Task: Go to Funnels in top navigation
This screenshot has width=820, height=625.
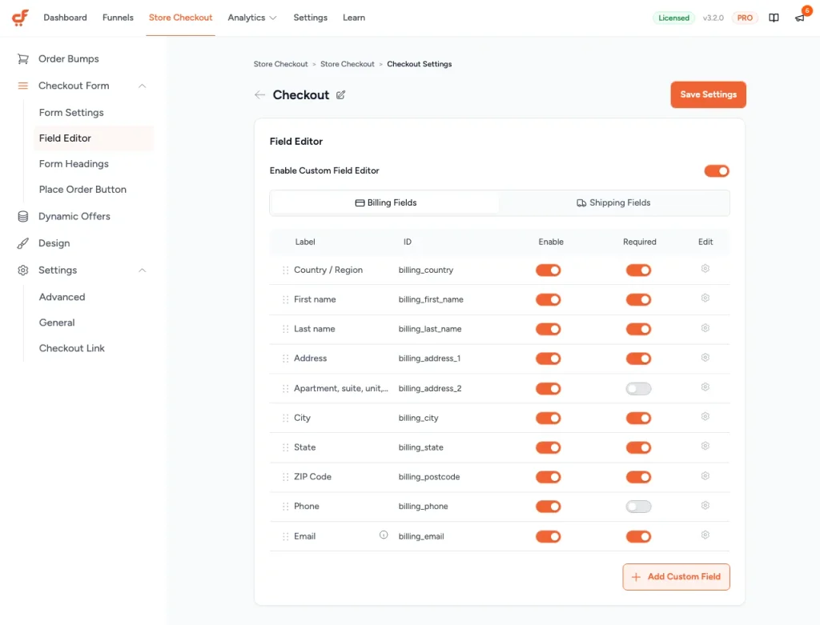Action: click(x=118, y=18)
